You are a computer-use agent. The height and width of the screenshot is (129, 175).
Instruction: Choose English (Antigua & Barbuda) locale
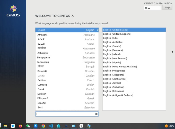[134, 95]
